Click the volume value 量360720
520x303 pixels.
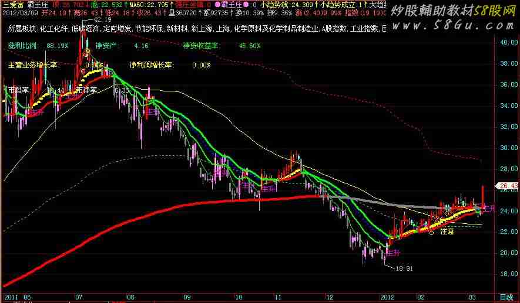point(183,13)
